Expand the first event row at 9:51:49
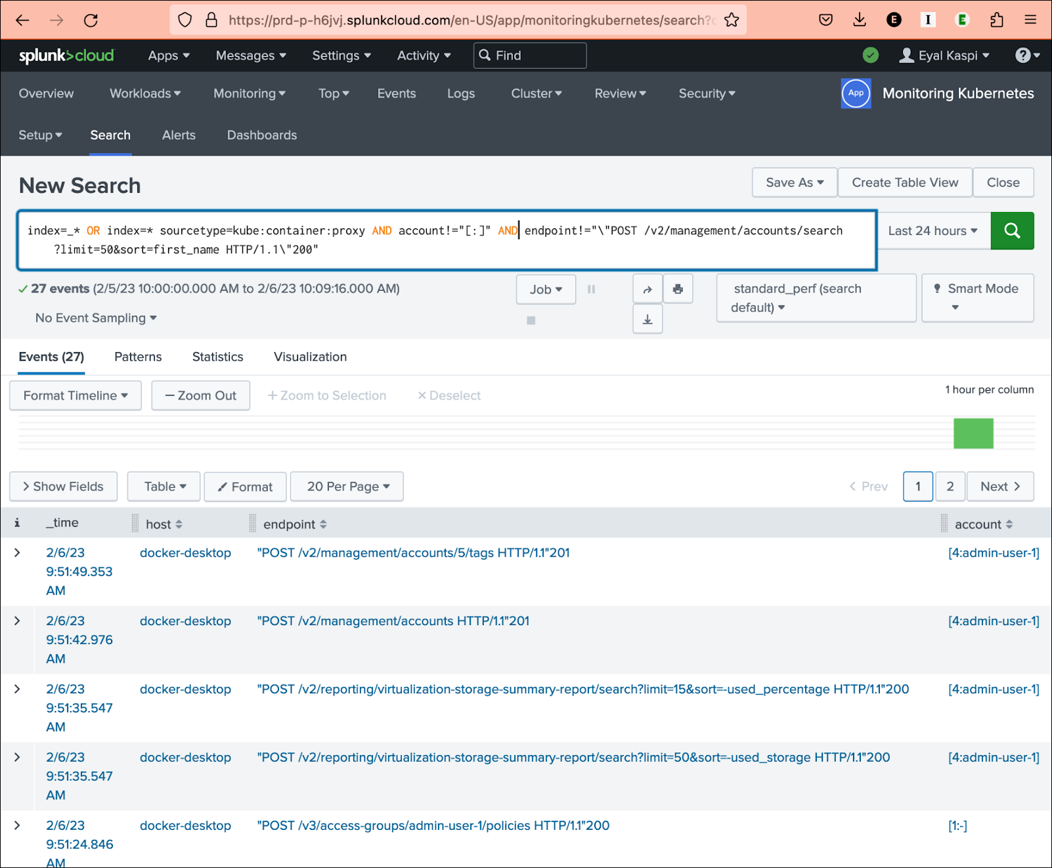This screenshot has height=868, width=1052. click(17, 553)
